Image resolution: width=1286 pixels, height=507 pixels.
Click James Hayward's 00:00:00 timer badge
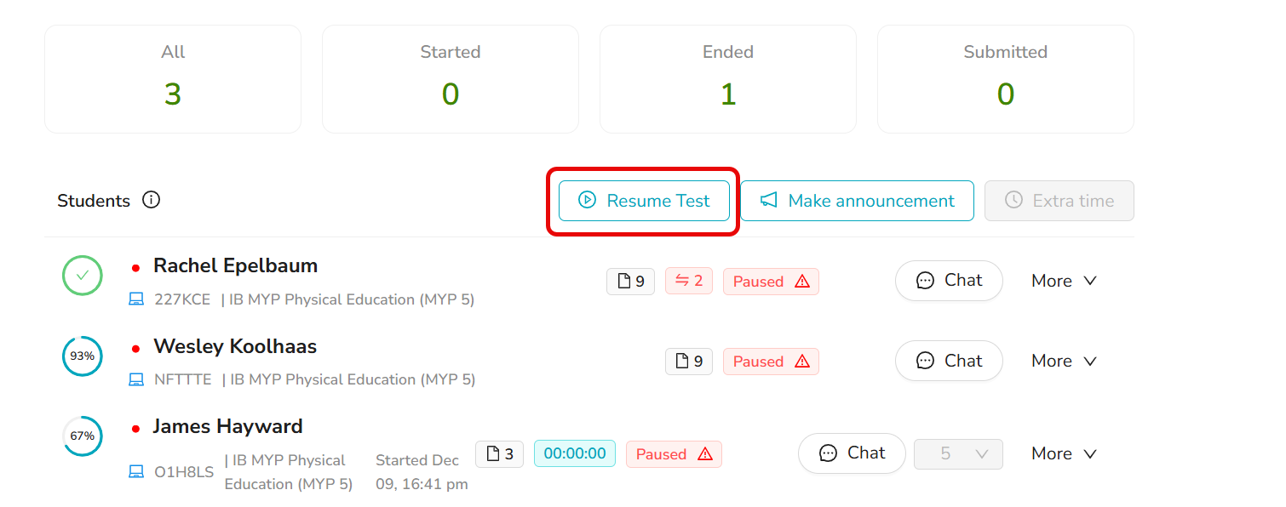click(575, 454)
